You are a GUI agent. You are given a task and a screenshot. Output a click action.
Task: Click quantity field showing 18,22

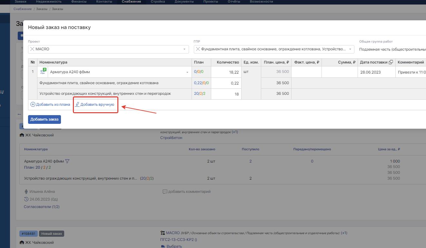pos(226,72)
